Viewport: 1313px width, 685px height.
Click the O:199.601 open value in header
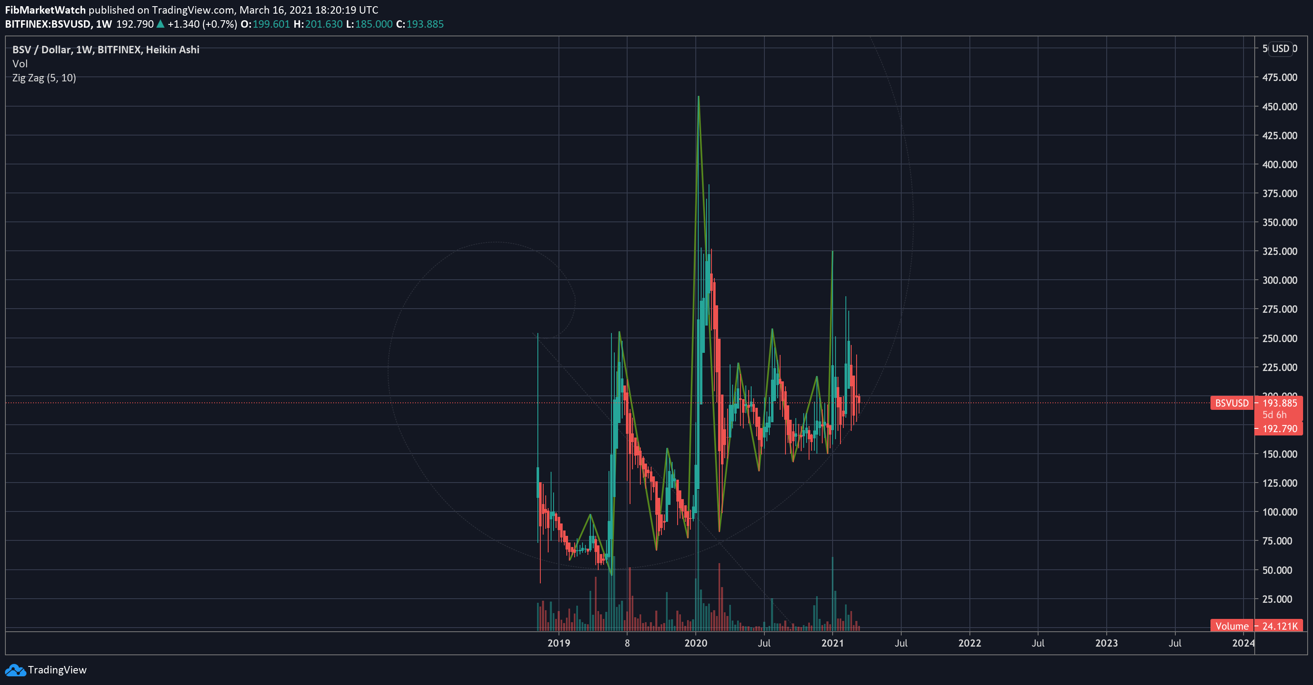(x=265, y=24)
